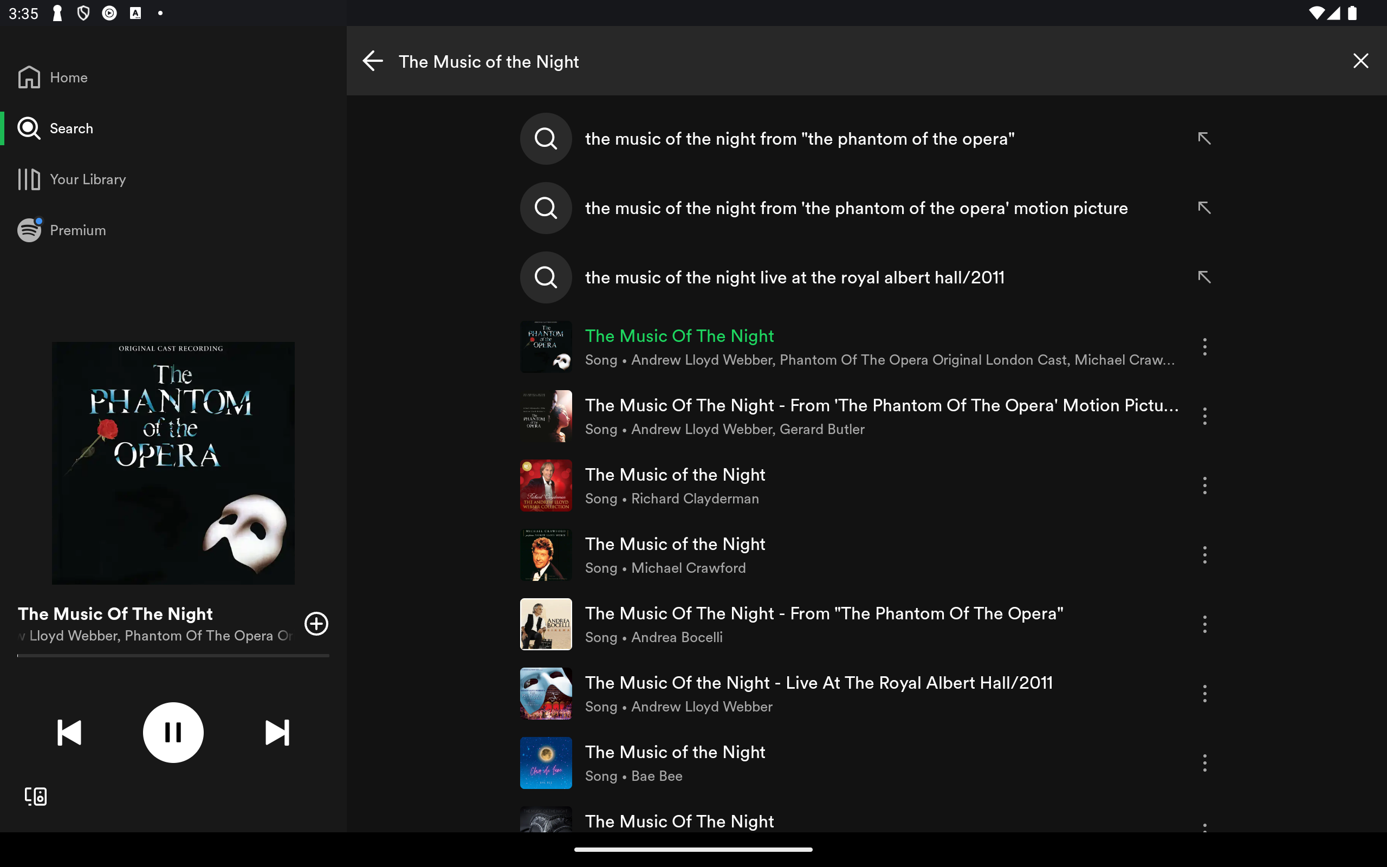Image resolution: width=1387 pixels, height=867 pixels.
Task: Seek on the now-playing progress bar
Action: [x=173, y=656]
